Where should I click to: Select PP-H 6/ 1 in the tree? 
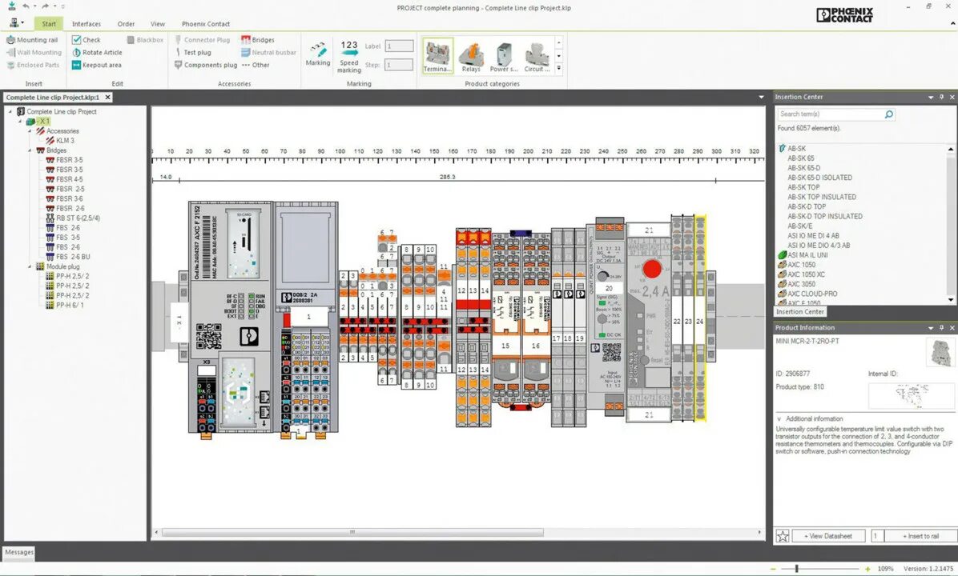tap(70, 305)
